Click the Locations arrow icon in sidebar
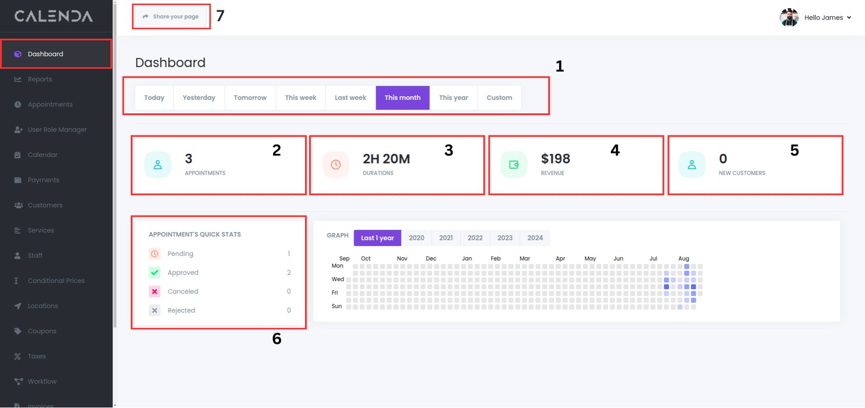This screenshot has height=408, width=865. [18, 306]
